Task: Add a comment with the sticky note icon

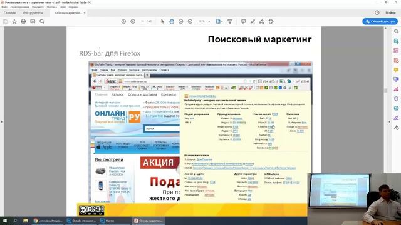Action: 243,21
